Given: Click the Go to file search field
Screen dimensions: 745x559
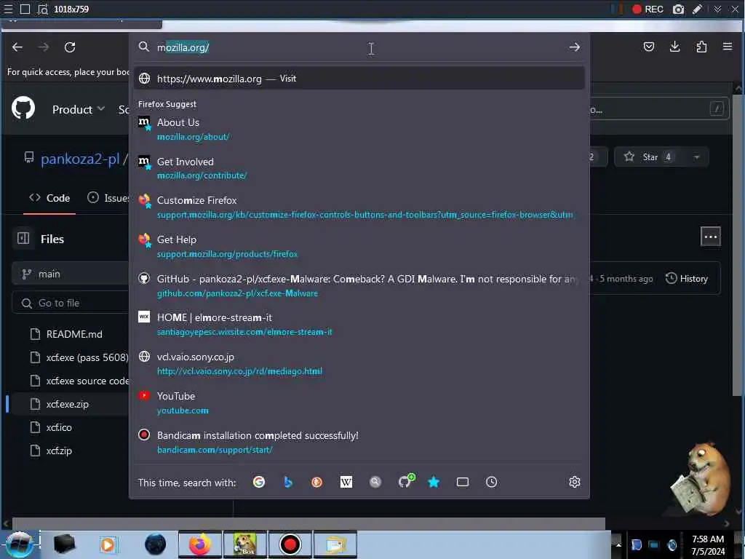Looking at the screenshot, I should click(71, 303).
